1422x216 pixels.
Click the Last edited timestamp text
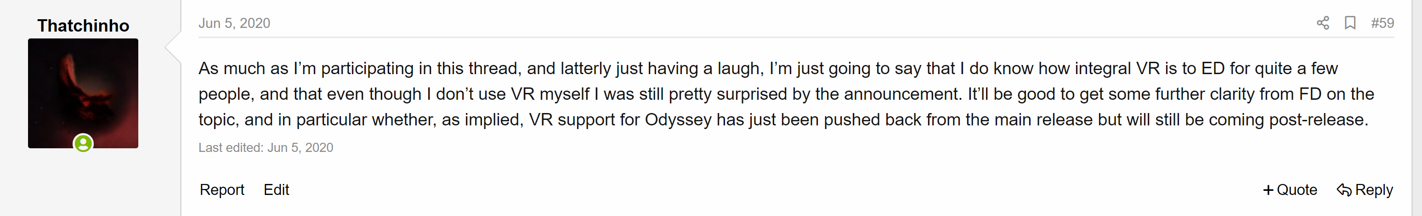click(266, 148)
